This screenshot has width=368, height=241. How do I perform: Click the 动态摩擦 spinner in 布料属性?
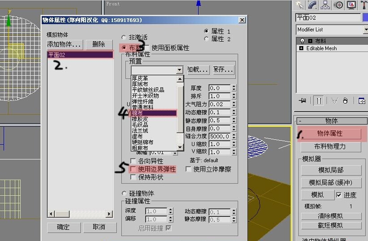pyautogui.click(x=234, y=112)
